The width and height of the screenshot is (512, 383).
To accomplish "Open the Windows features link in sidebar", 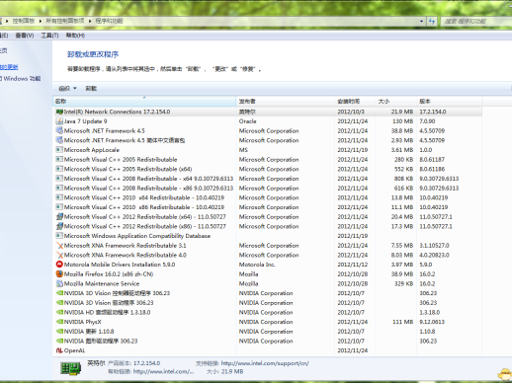I will click(21, 79).
